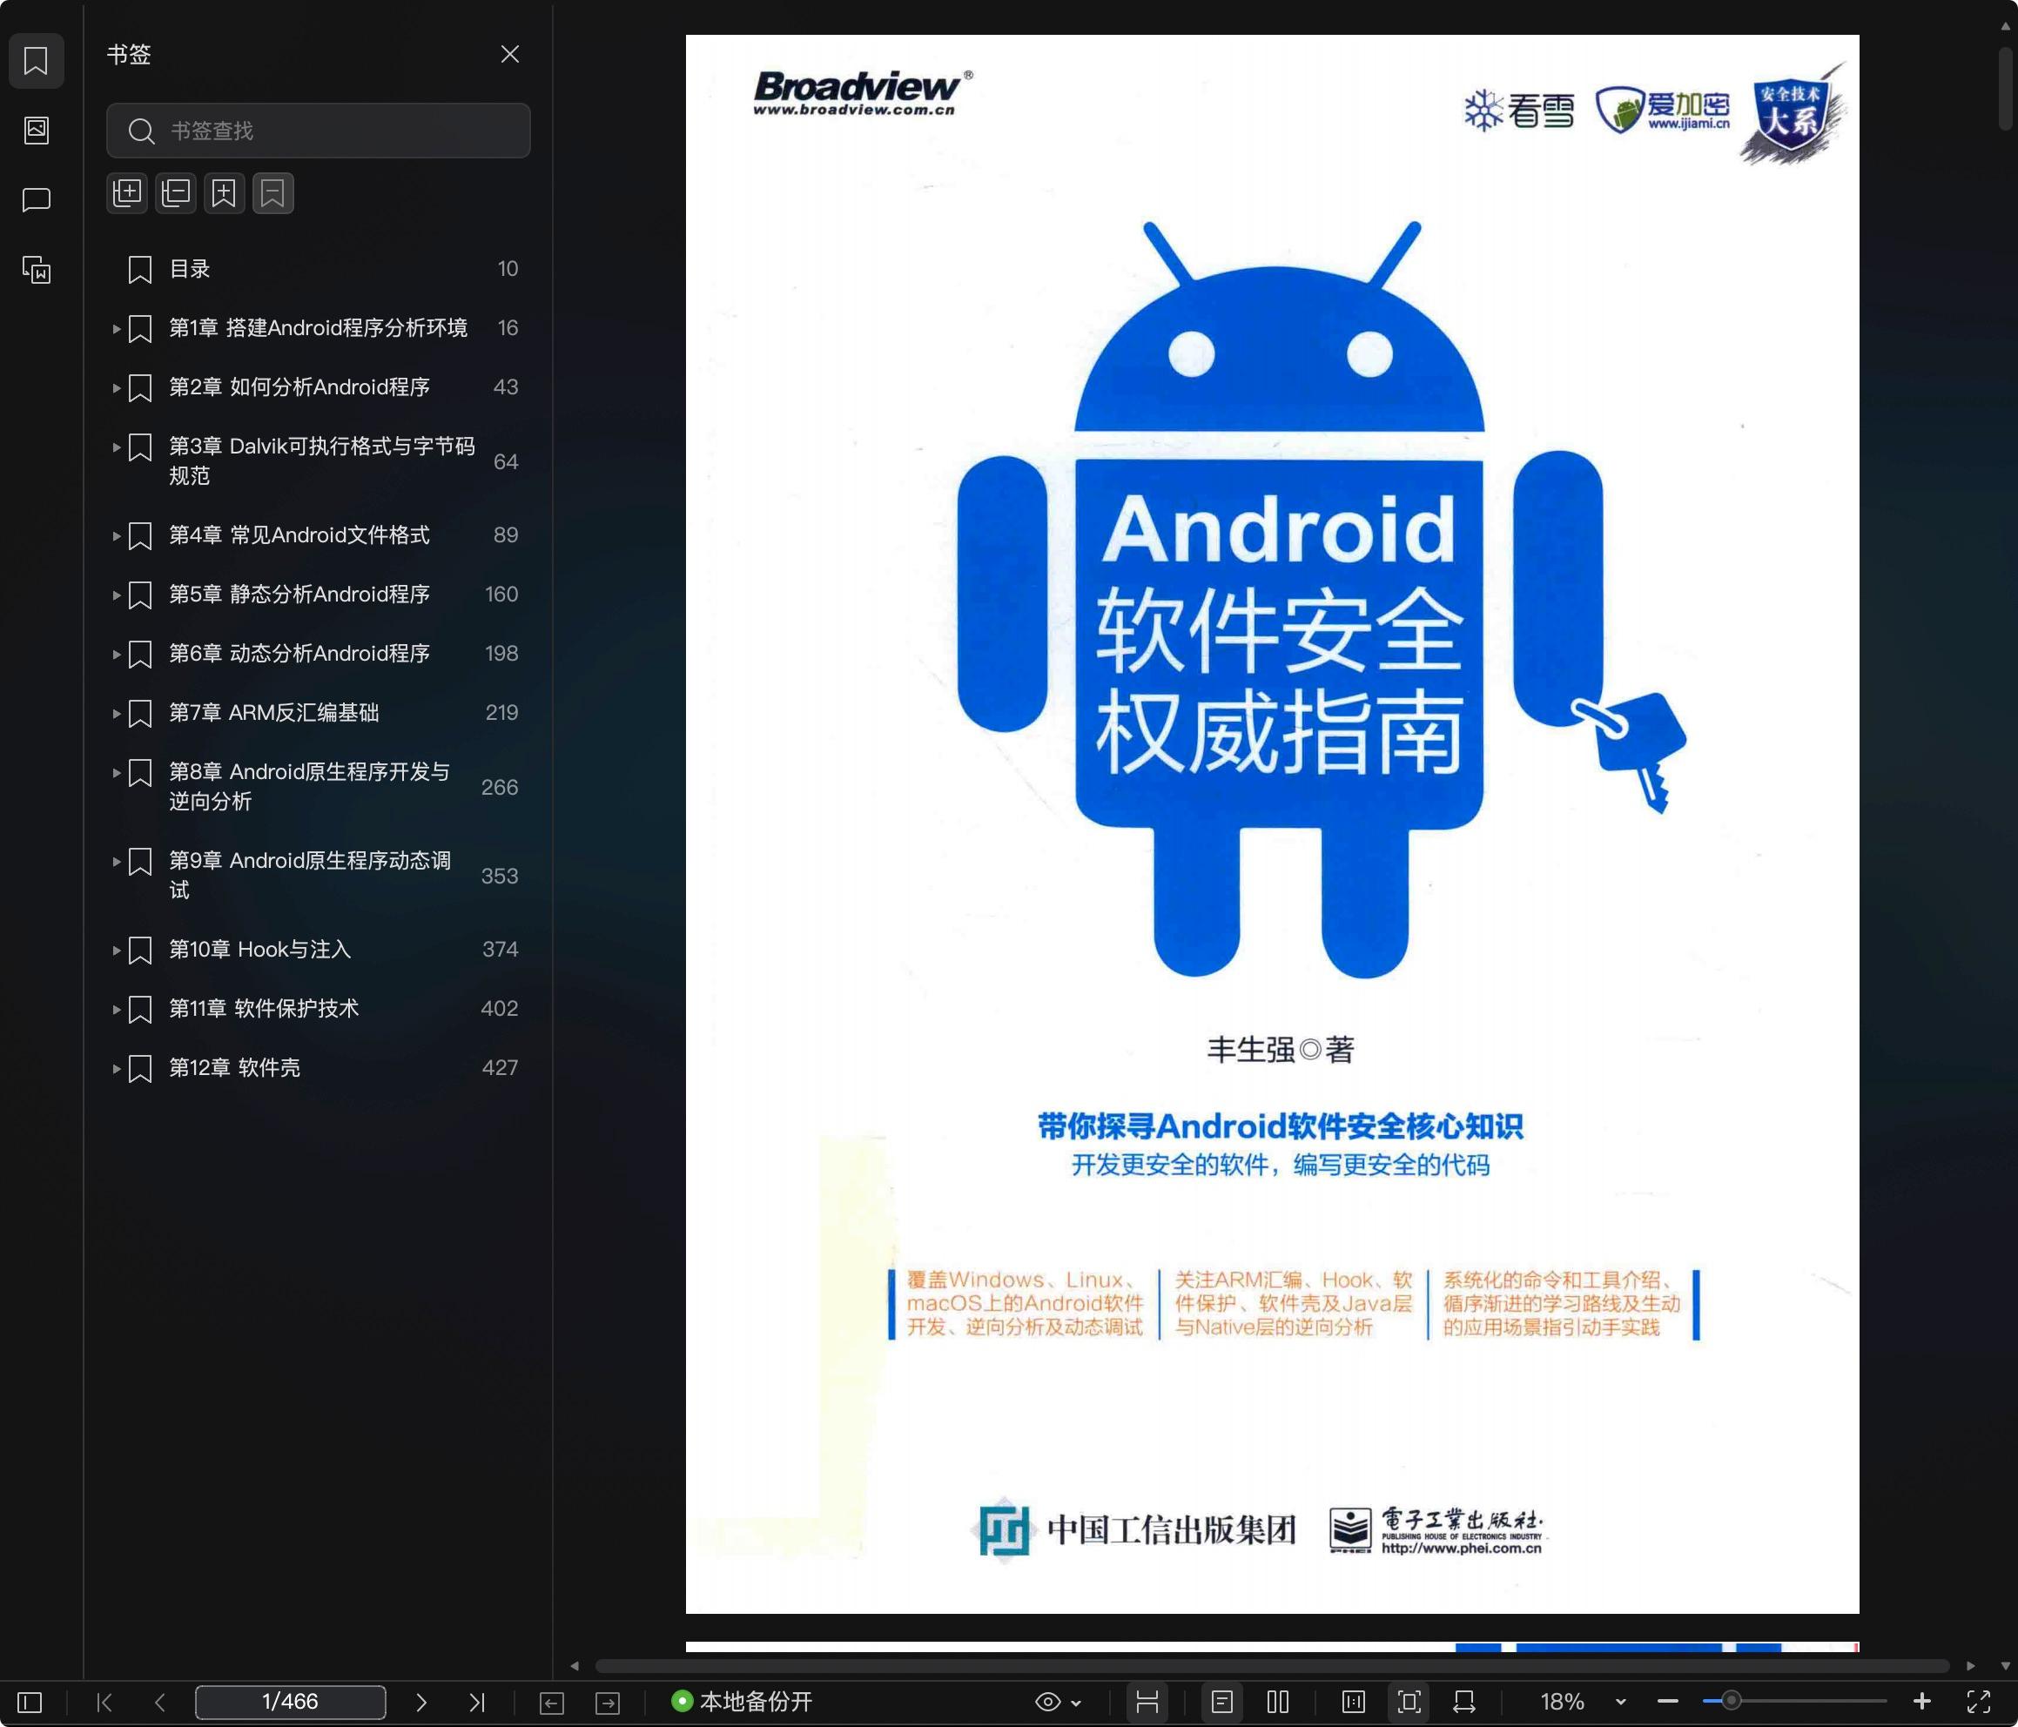Expand the 第4章 常见Android文件格式 bookmark
This screenshot has width=2018, height=1727.
pyautogui.click(x=116, y=535)
